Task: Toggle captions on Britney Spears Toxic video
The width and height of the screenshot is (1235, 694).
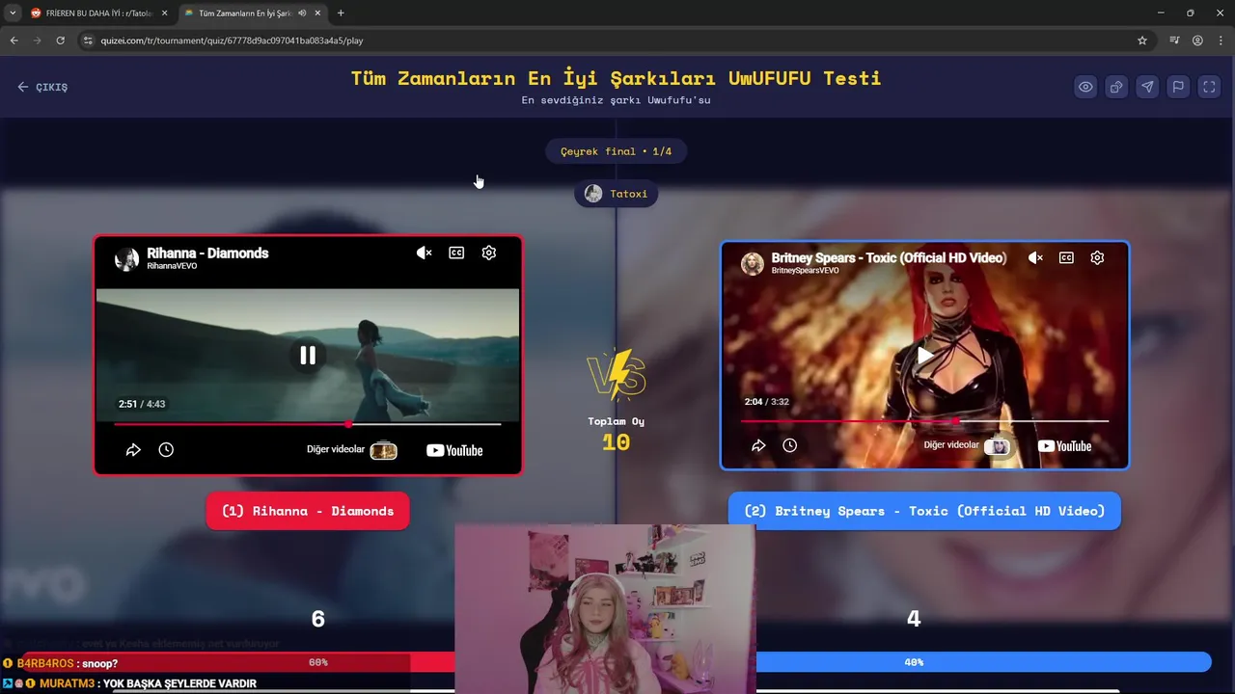Action: tap(1066, 257)
